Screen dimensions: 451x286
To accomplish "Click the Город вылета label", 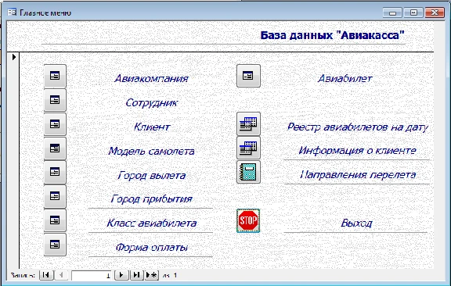I will click(152, 175).
